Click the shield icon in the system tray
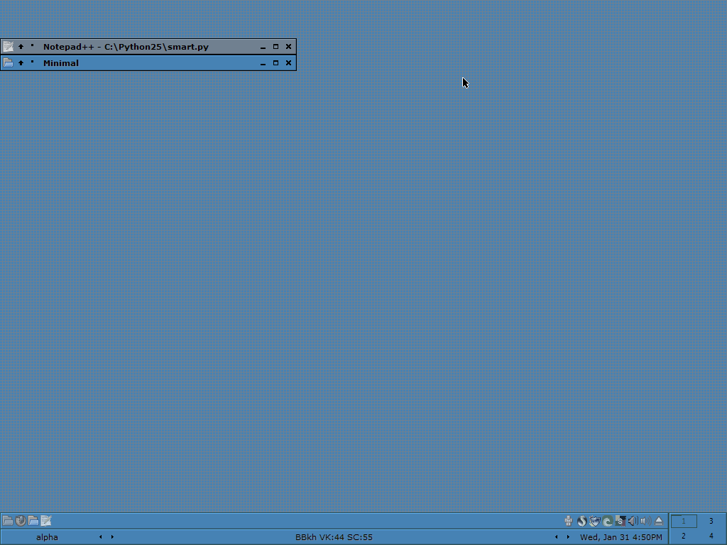Viewport: 727px width, 545px height. [595, 521]
